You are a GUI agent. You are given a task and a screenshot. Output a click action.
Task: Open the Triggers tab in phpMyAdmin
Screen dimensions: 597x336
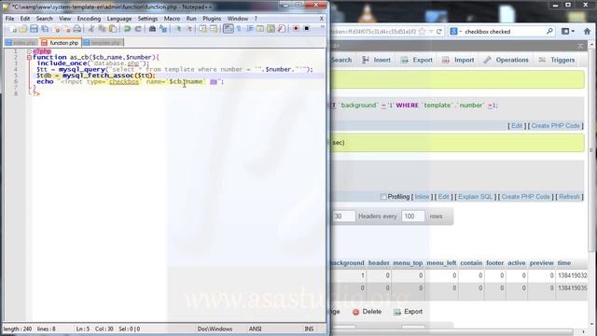(557, 60)
